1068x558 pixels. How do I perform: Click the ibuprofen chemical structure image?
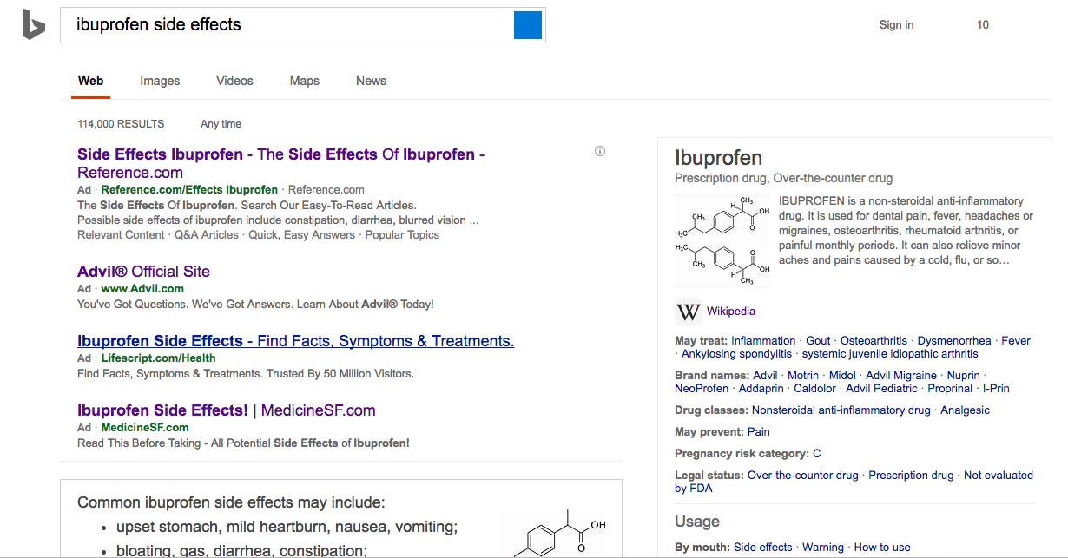(722, 240)
